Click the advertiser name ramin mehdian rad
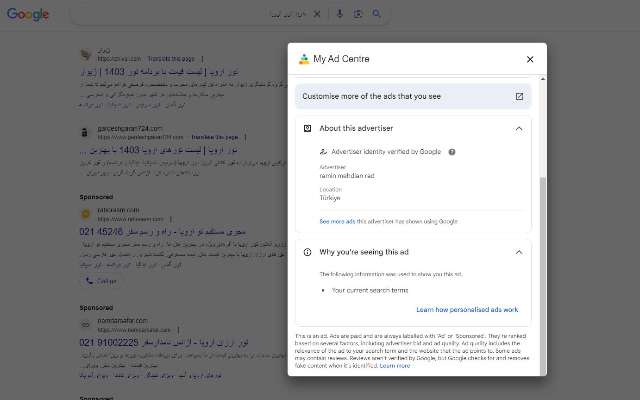Screen dimensions: 640x400 pyautogui.click(x=347, y=176)
